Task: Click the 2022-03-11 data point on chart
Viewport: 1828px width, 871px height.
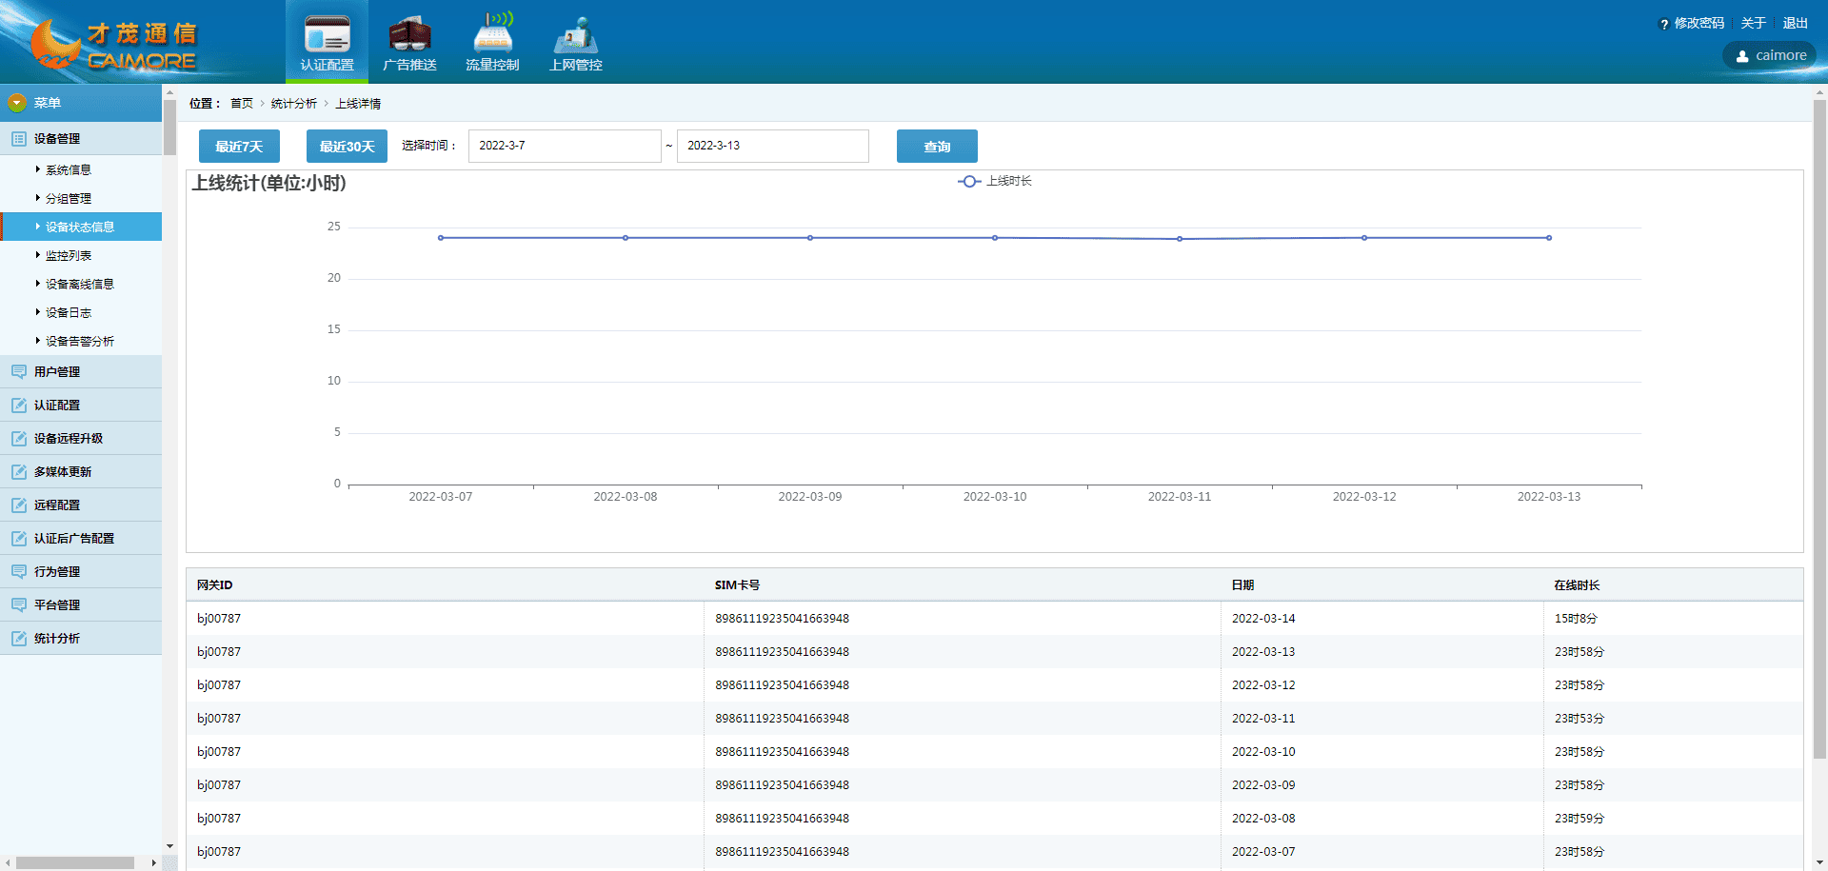Action: tap(1180, 239)
